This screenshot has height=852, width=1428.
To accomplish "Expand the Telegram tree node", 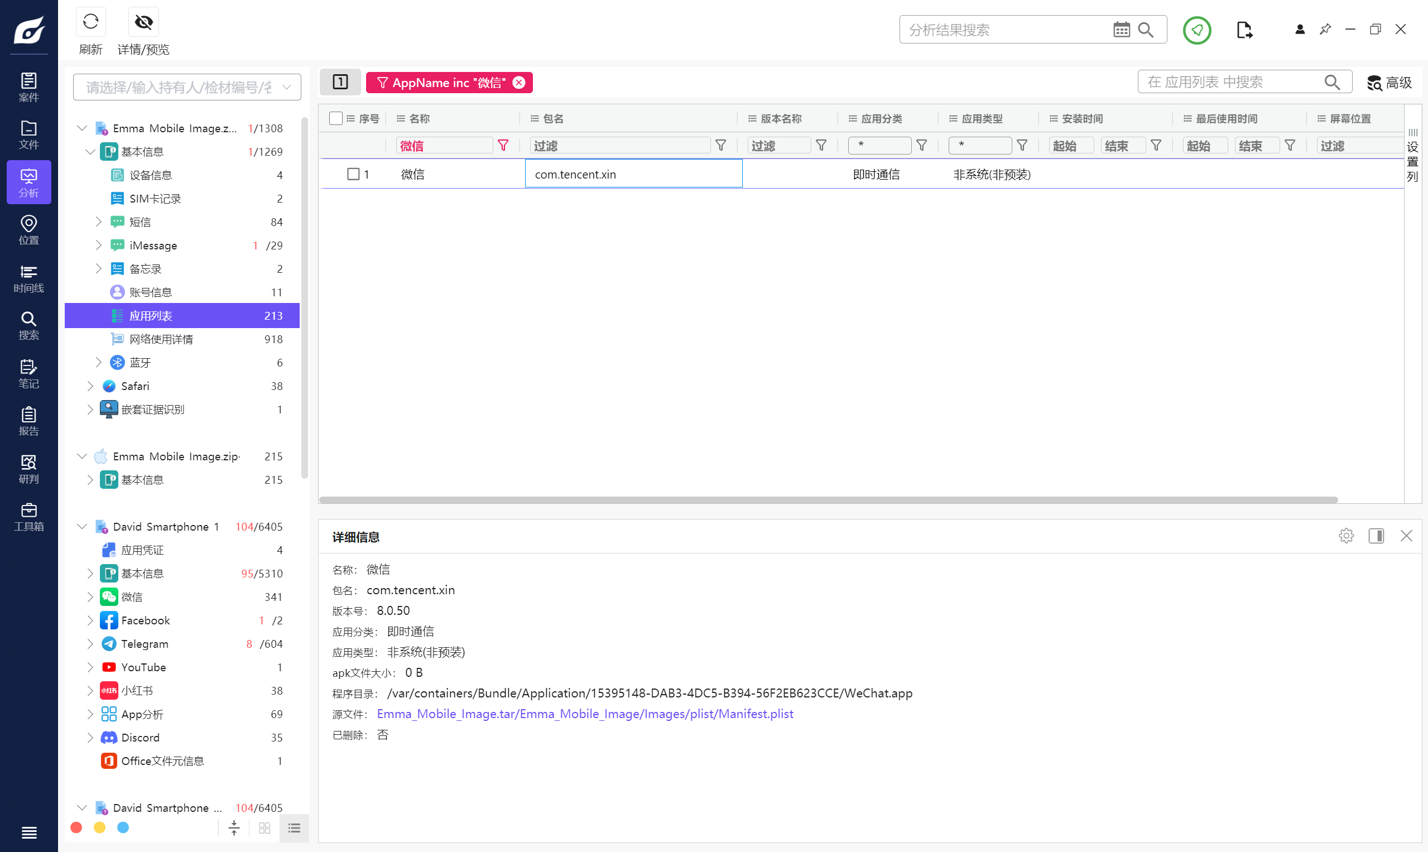I will (90, 643).
